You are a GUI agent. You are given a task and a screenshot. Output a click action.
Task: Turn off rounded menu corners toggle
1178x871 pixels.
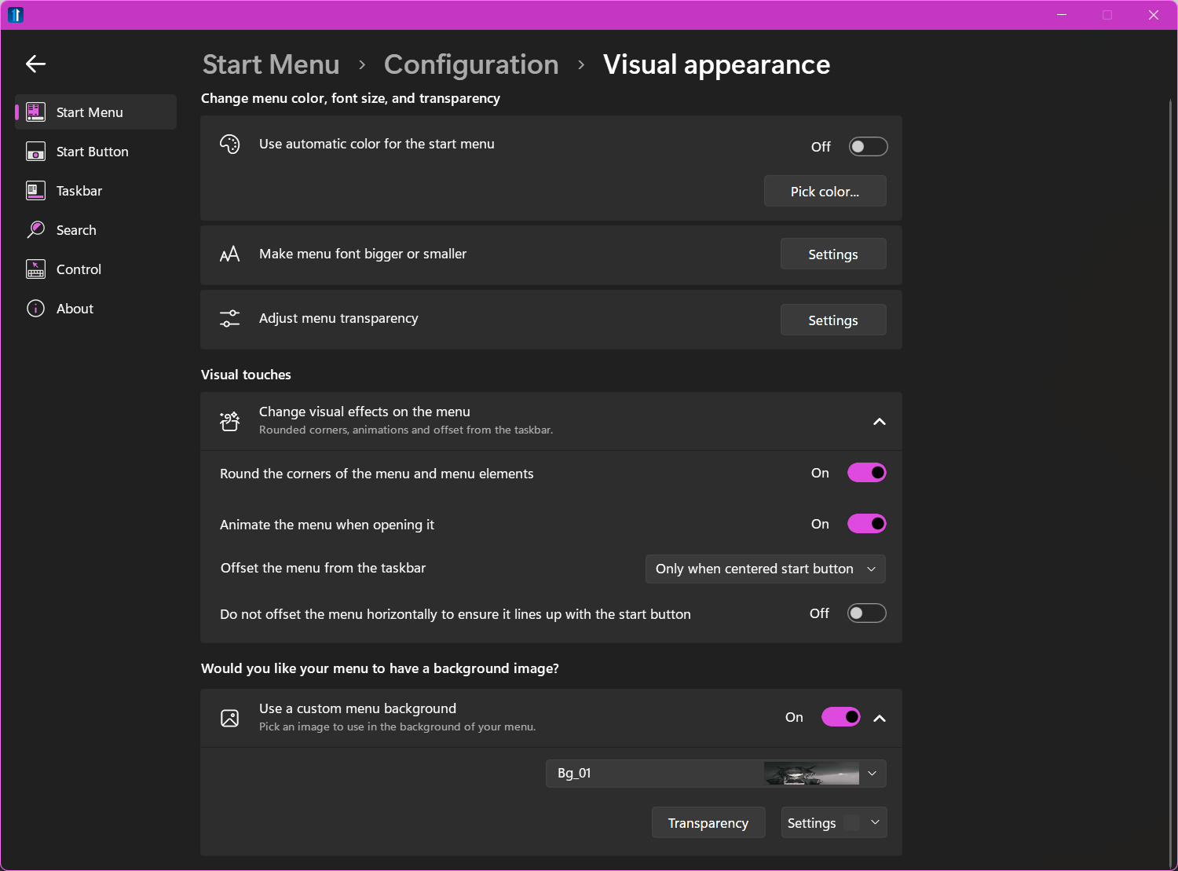click(x=866, y=473)
